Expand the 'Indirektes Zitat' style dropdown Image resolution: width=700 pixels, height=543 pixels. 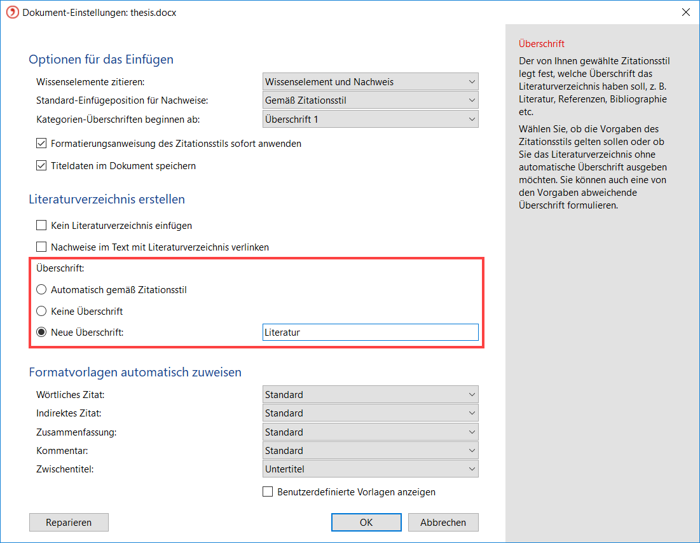point(370,413)
